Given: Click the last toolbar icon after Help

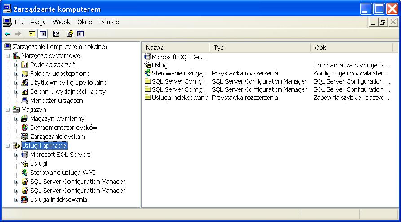Looking at the screenshot, I should pos(80,34).
